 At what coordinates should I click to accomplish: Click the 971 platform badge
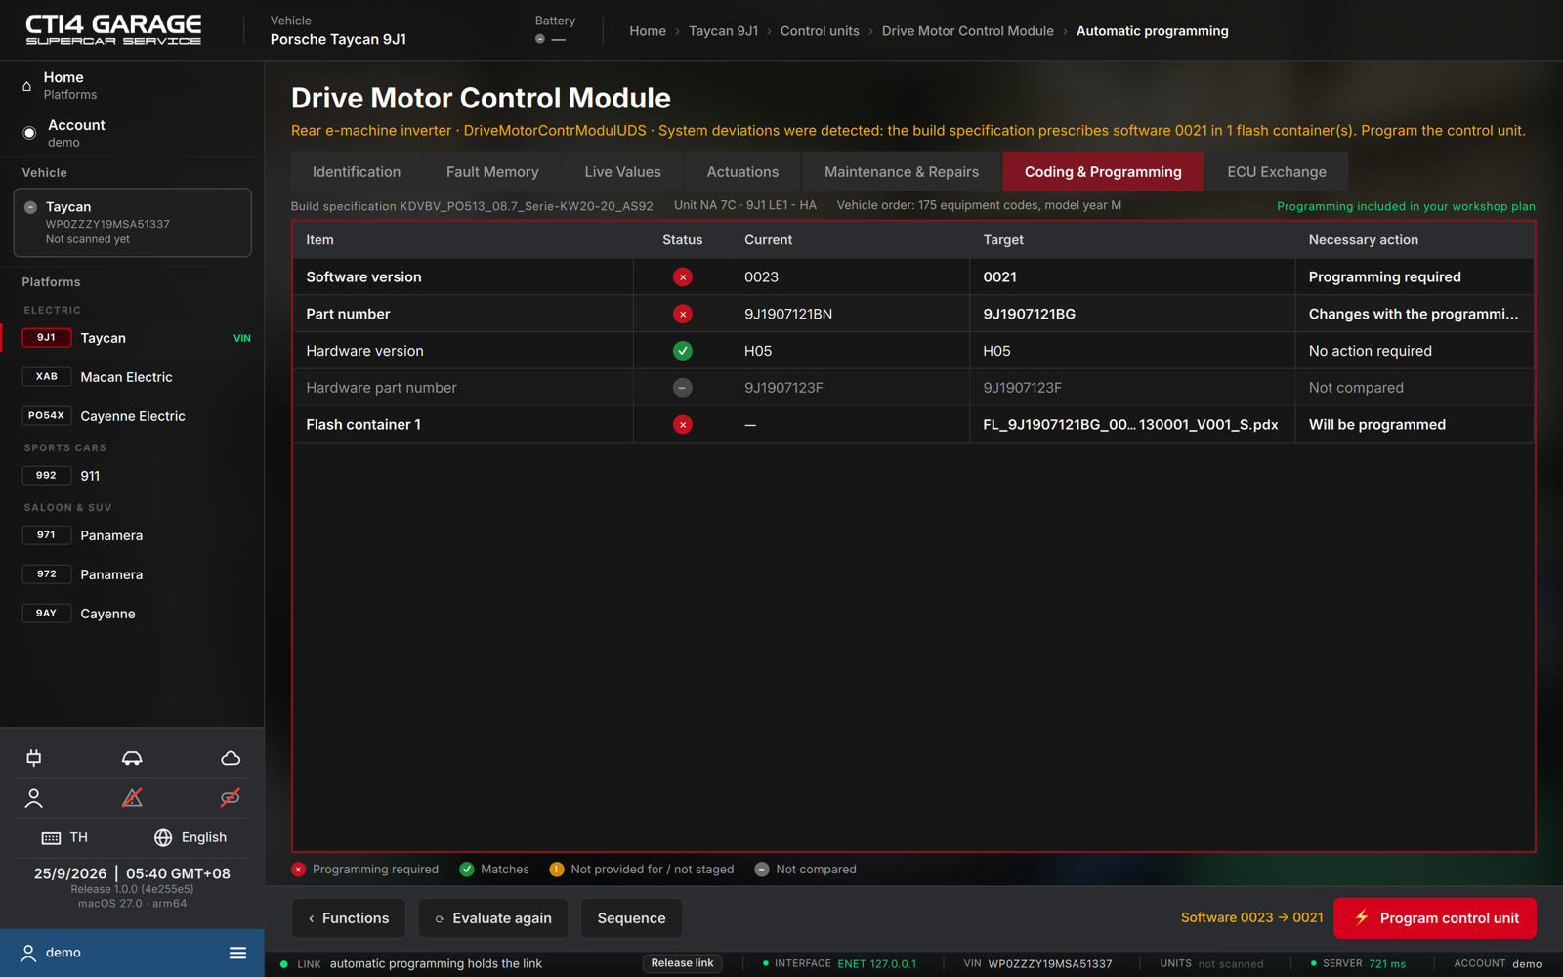[x=46, y=535]
